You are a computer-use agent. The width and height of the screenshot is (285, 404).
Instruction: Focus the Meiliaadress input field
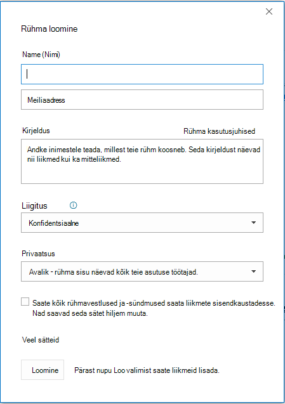(x=142, y=100)
